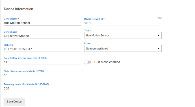
Task: Click the Device Label caption
Action: 10,32
